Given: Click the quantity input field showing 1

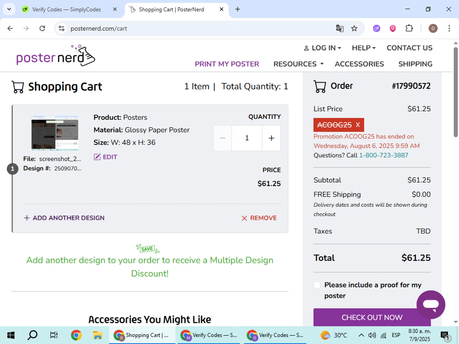Looking at the screenshot, I should (247, 138).
